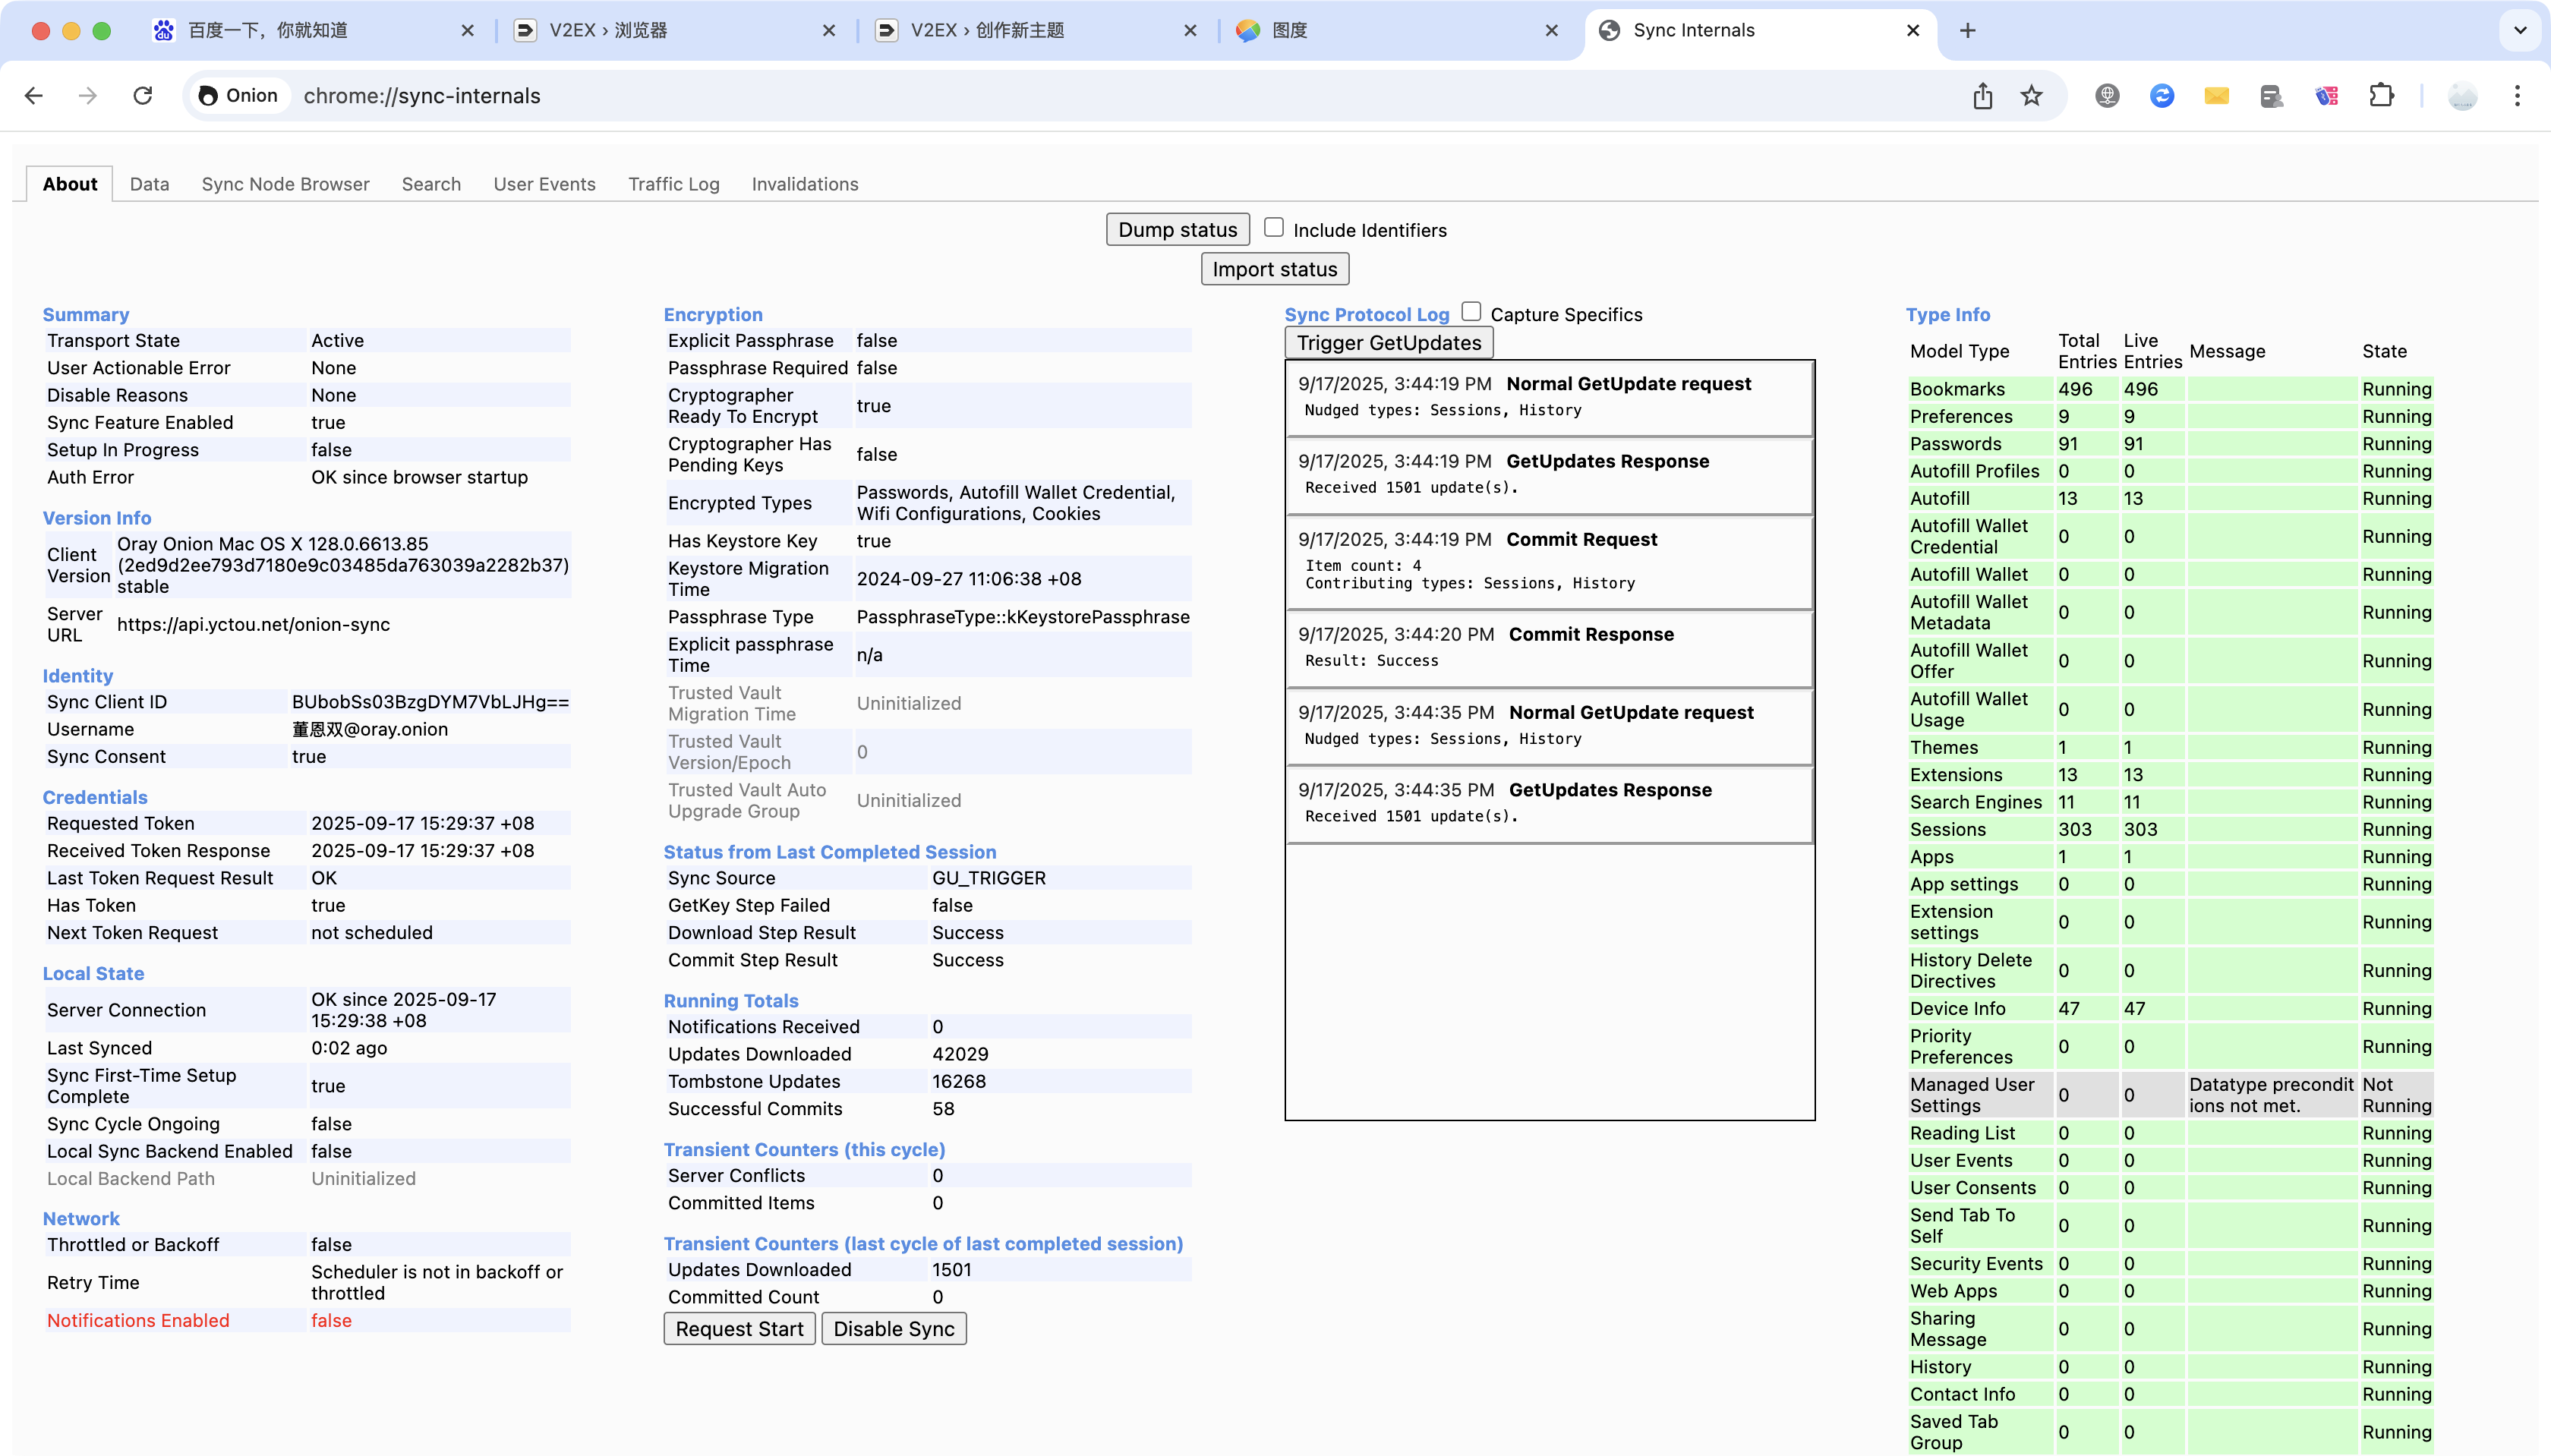Click the Dump status button

coord(1177,230)
